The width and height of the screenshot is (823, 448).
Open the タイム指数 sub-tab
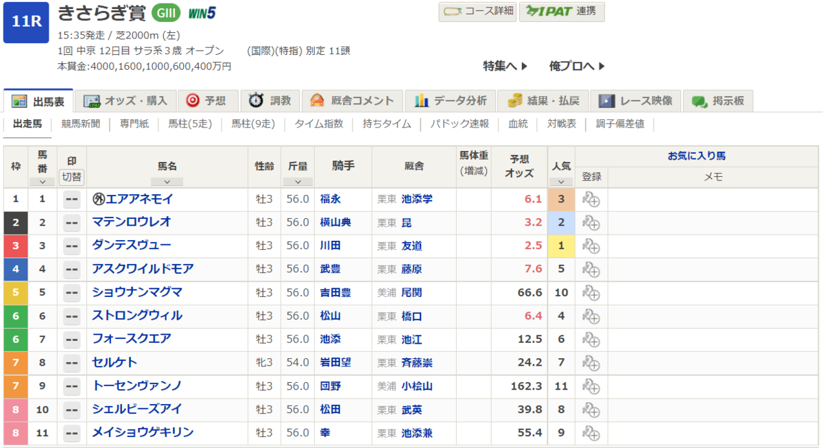pos(319,124)
